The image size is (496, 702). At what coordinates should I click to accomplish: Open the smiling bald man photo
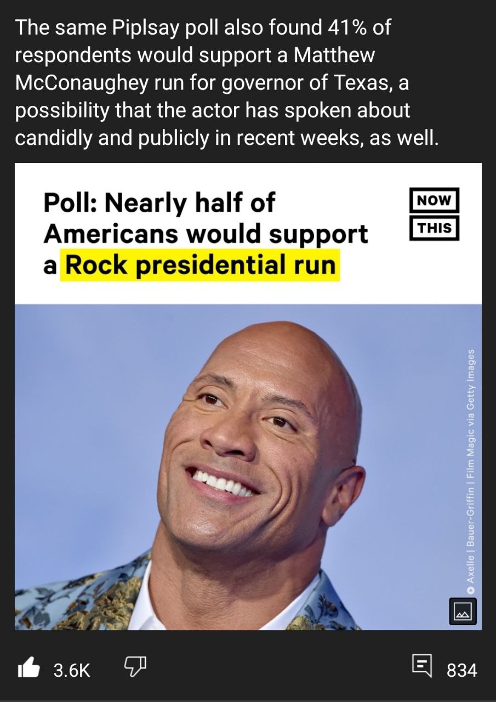[x=248, y=467]
